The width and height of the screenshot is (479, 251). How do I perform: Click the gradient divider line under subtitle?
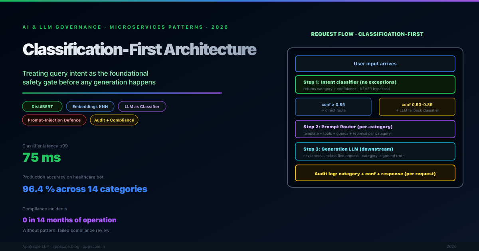pyautogui.click(x=122, y=93)
